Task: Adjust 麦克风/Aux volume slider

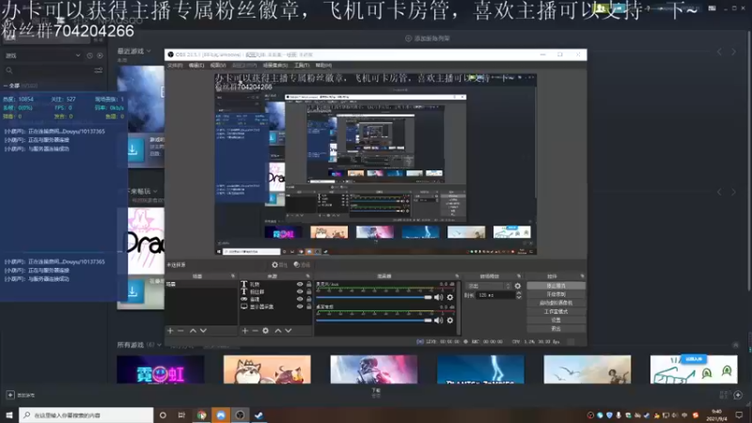Action: pos(374,297)
